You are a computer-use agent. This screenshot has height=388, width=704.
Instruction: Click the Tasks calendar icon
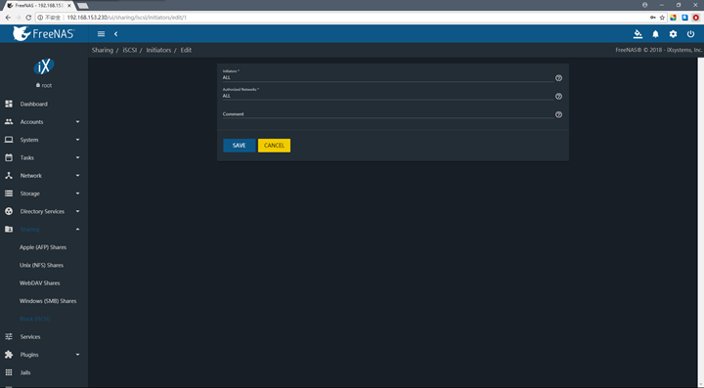[9, 157]
